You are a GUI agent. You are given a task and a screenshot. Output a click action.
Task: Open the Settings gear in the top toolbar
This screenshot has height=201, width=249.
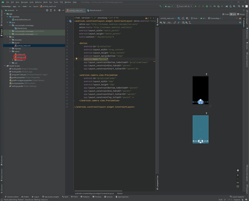[243, 6]
